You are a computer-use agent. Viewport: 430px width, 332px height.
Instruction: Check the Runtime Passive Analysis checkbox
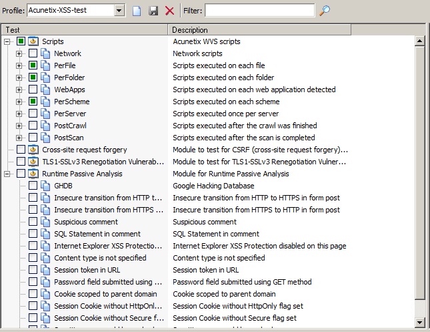pyautogui.click(x=21, y=174)
